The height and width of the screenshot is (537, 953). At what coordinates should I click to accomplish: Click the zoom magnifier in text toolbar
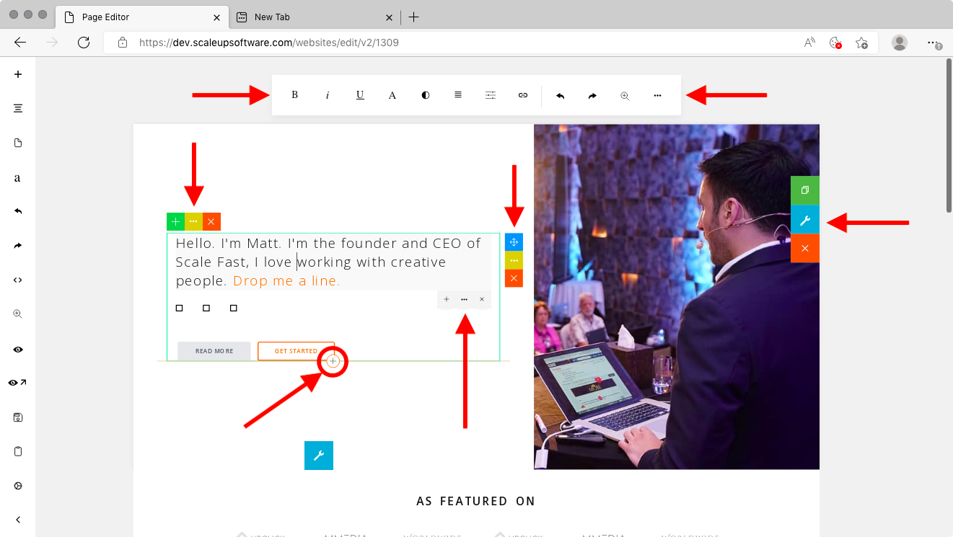click(625, 95)
